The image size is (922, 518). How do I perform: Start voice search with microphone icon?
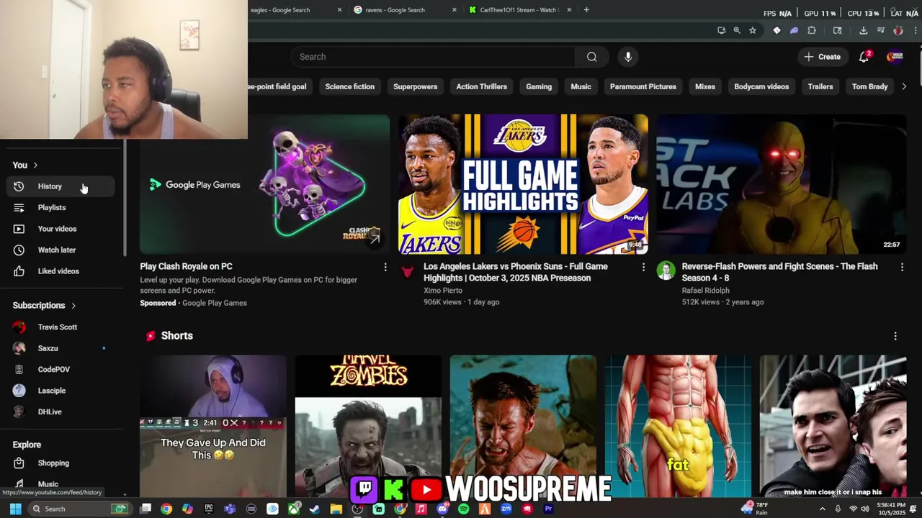click(628, 57)
